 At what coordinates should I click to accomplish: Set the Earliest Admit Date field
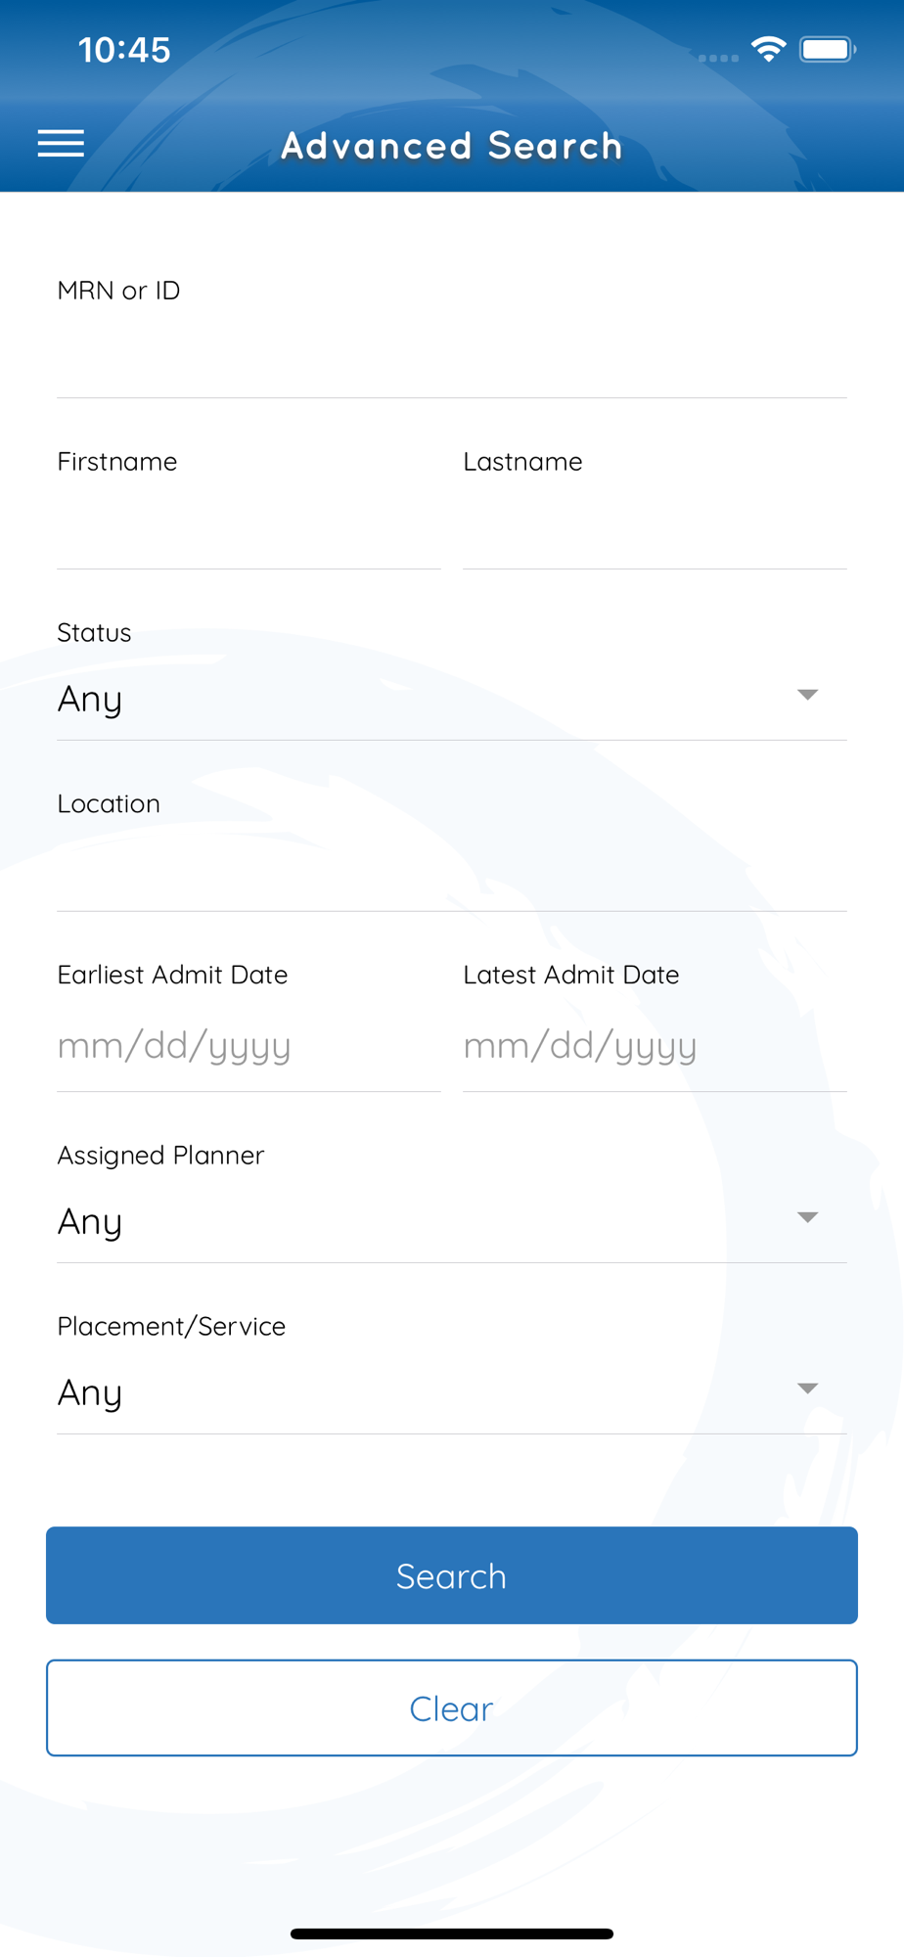249,1046
